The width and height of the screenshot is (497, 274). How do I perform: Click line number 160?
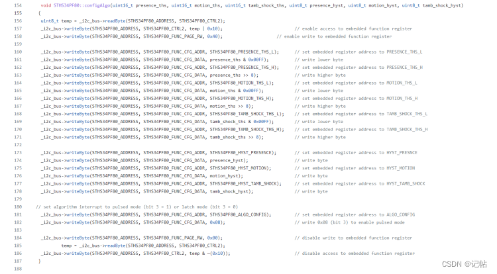pos(18,52)
